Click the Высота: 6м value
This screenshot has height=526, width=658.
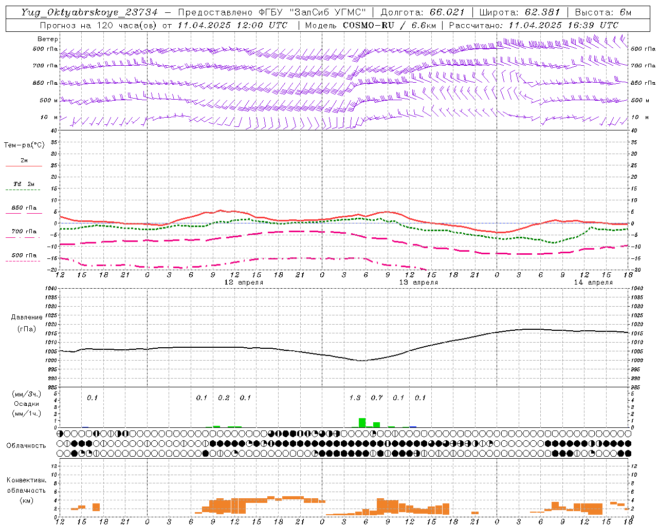[602, 12]
